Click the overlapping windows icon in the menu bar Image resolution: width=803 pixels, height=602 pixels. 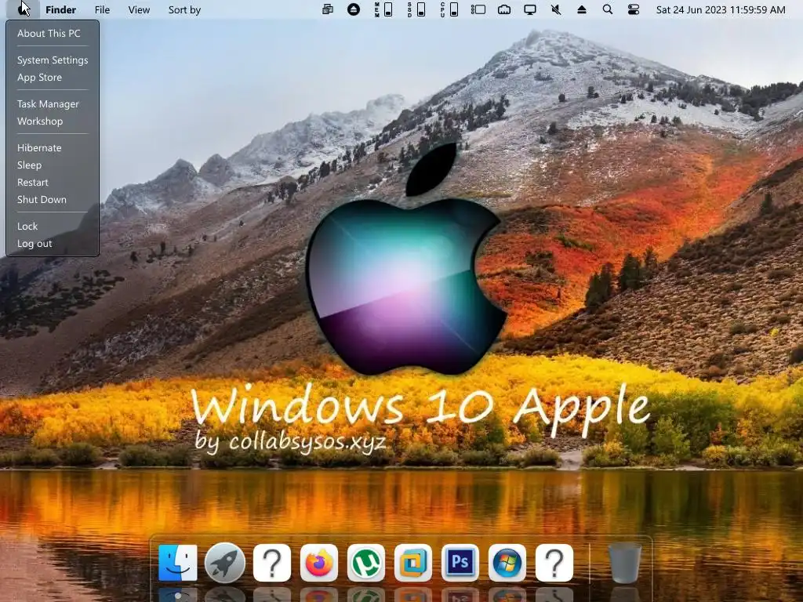pyautogui.click(x=328, y=9)
